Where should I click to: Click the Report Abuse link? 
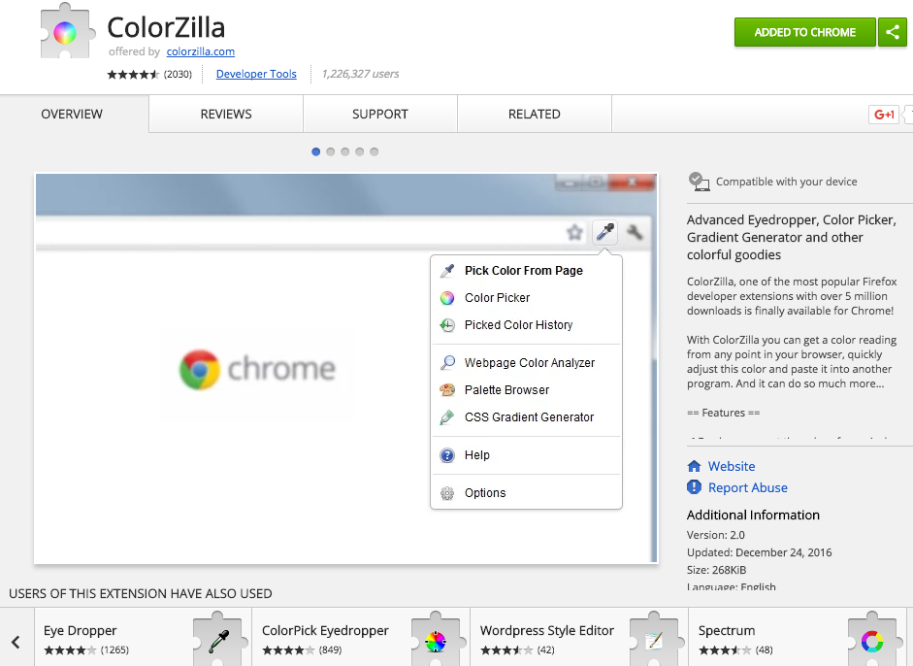coord(748,487)
